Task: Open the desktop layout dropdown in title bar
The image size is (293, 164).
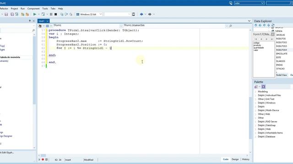Action: click(262, 3)
